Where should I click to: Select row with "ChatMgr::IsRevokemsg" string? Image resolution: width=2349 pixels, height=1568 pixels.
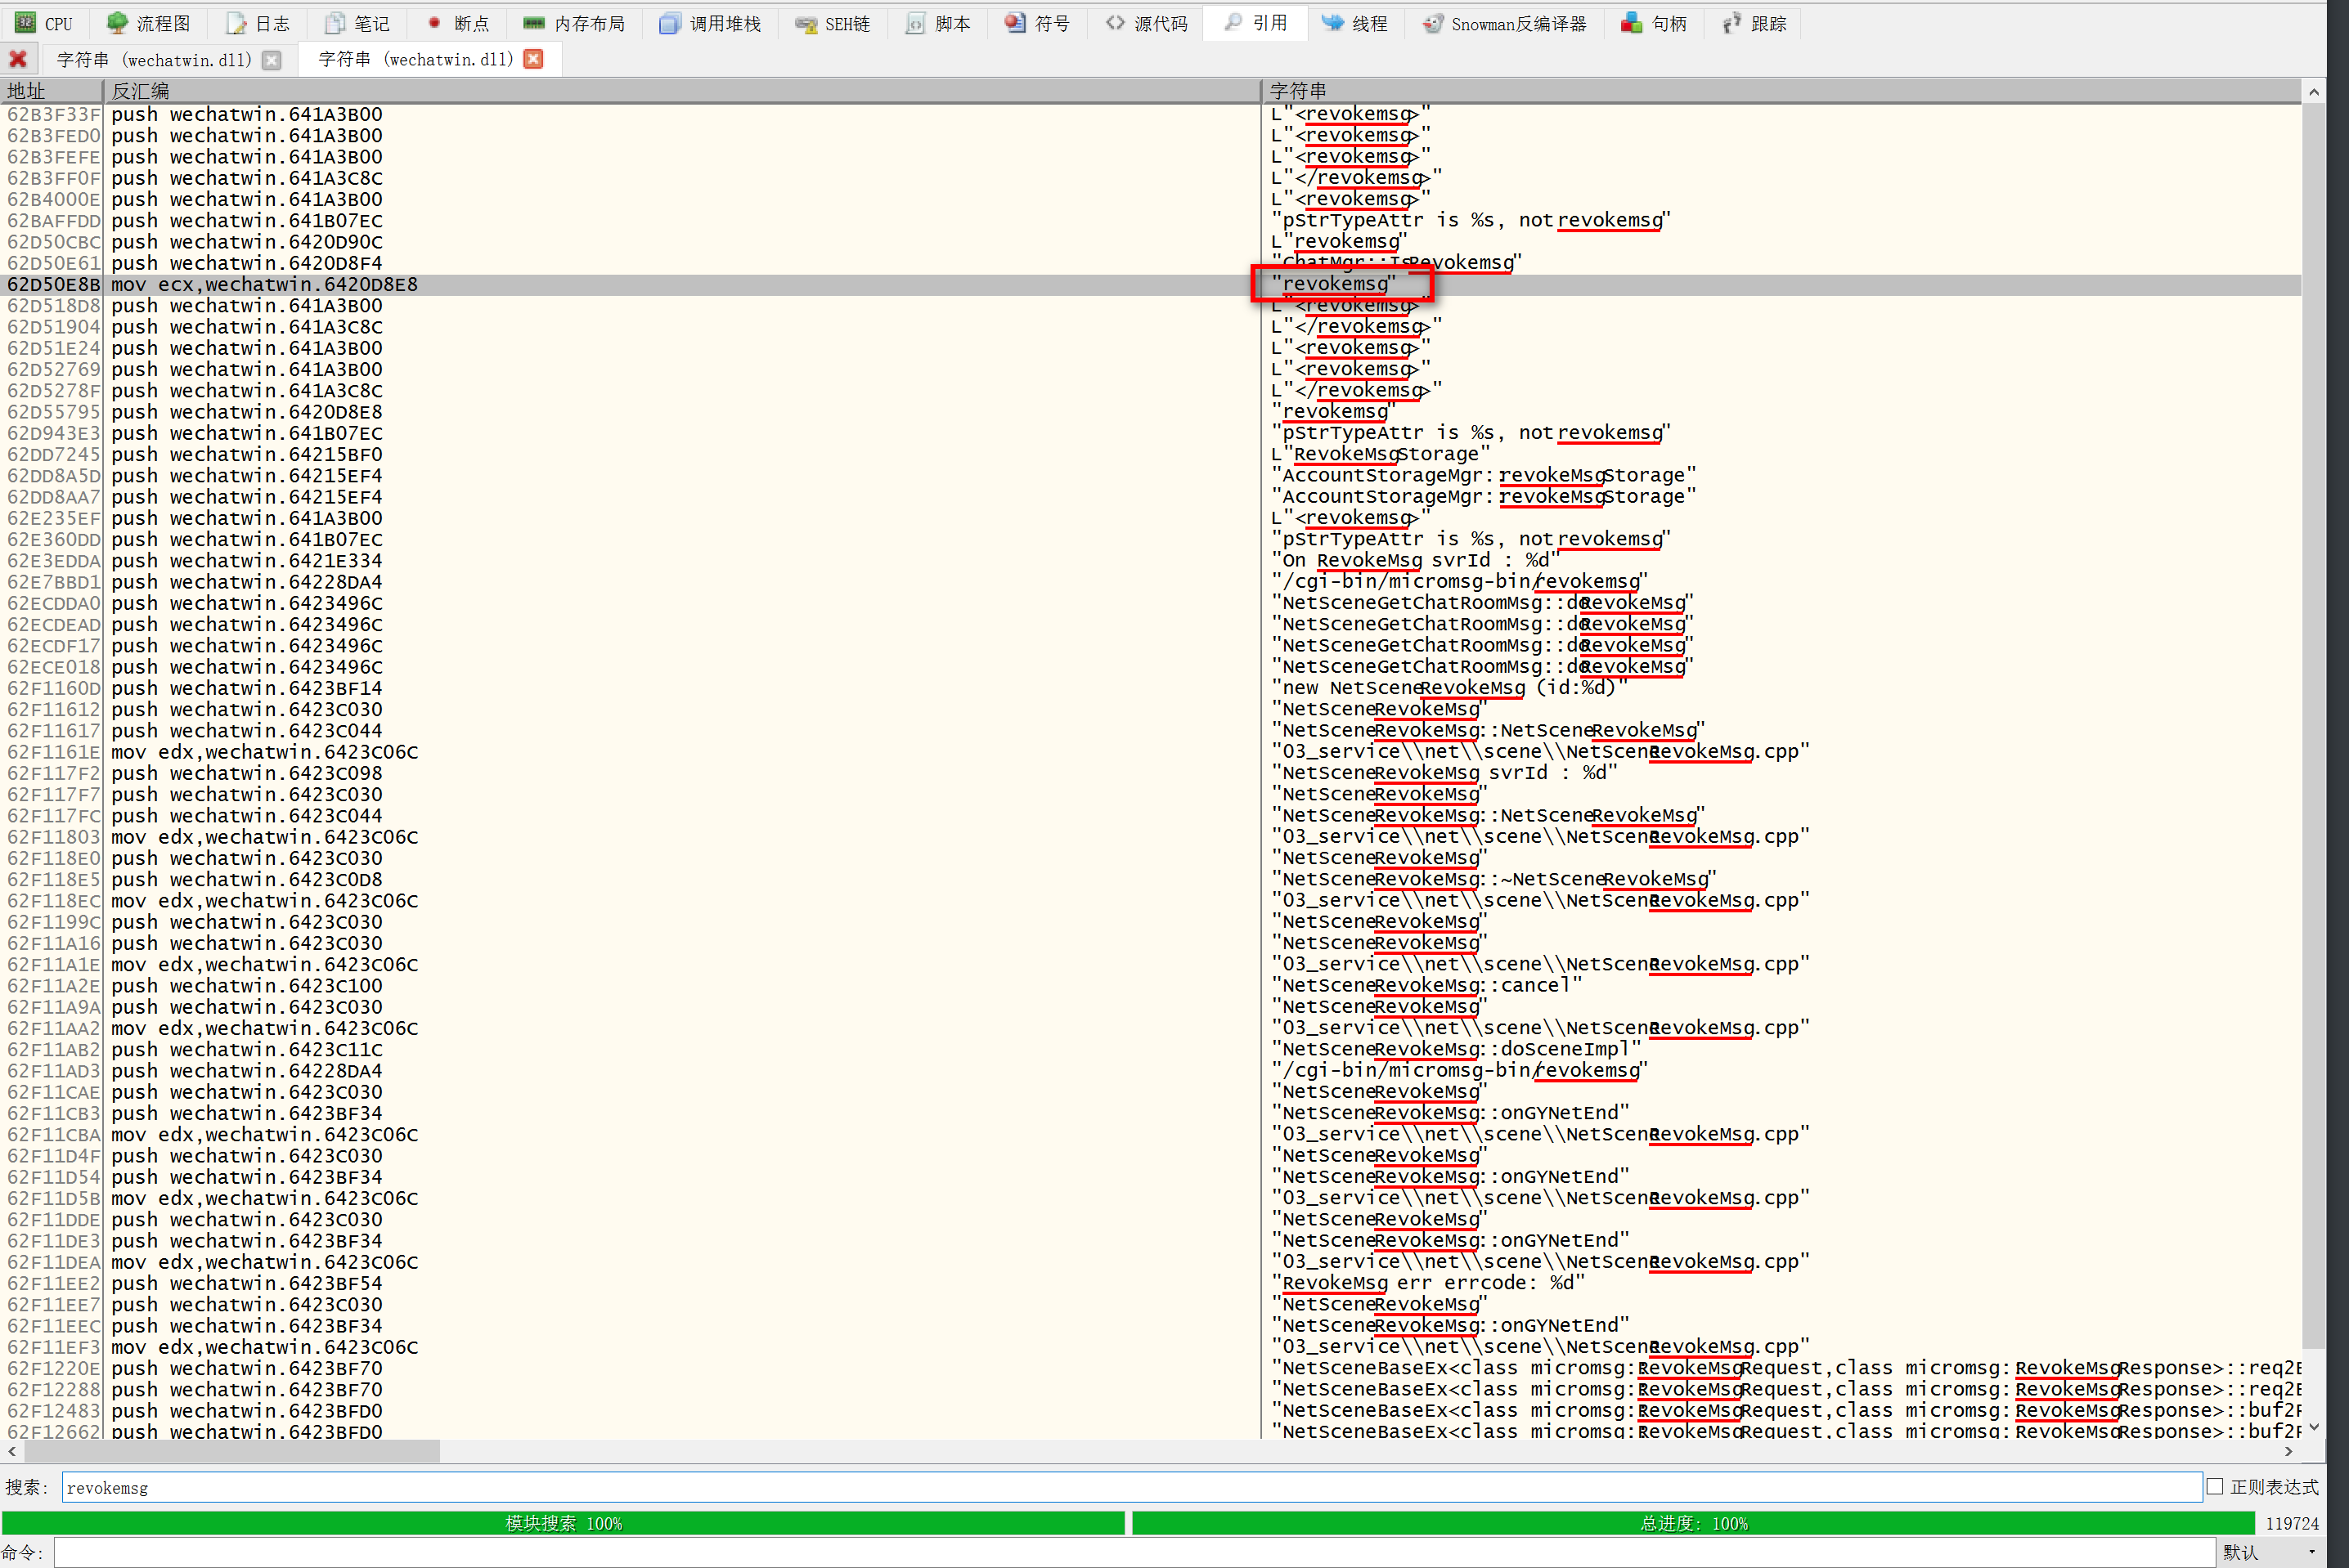pyautogui.click(x=1151, y=263)
